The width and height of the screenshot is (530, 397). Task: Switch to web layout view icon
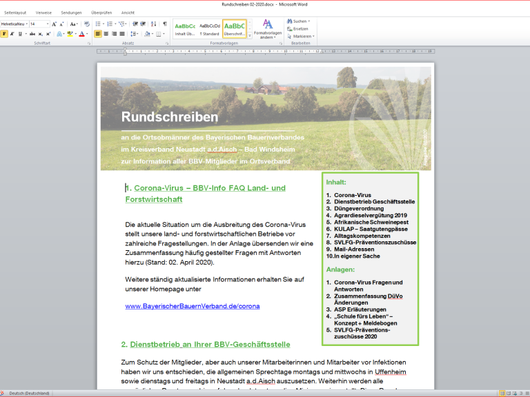(x=515, y=394)
